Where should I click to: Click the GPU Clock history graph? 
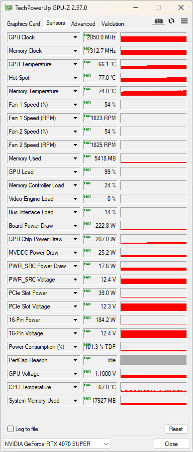click(153, 37)
